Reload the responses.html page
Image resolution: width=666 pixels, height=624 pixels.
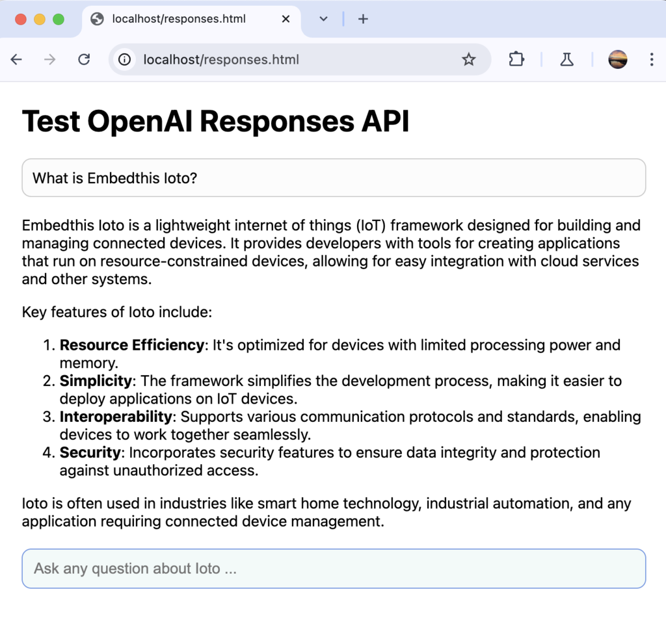click(83, 60)
